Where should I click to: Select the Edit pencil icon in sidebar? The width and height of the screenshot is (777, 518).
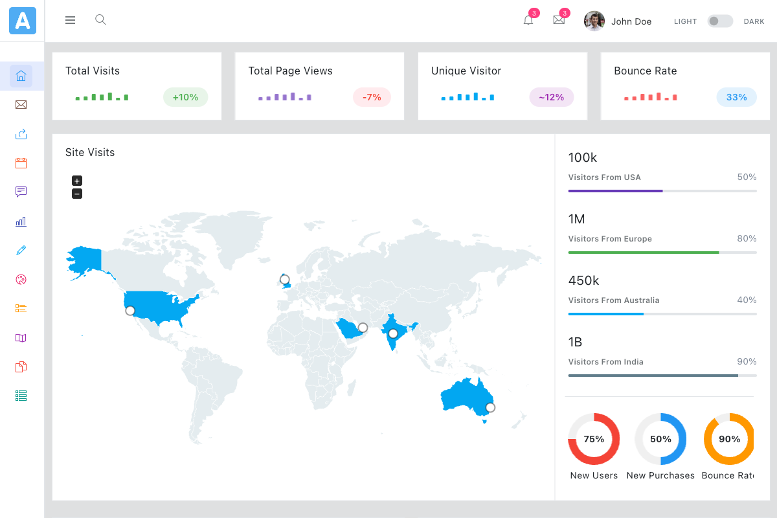[x=21, y=250]
